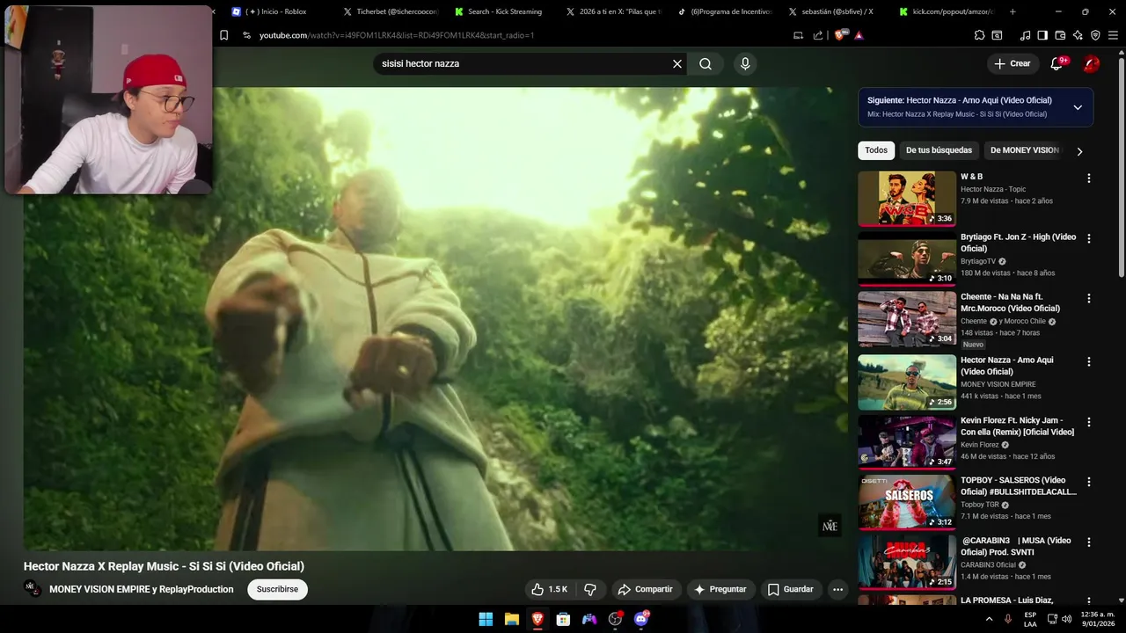Open Brave main hamburger menu
The width and height of the screenshot is (1126, 633).
pos(1113,35)
